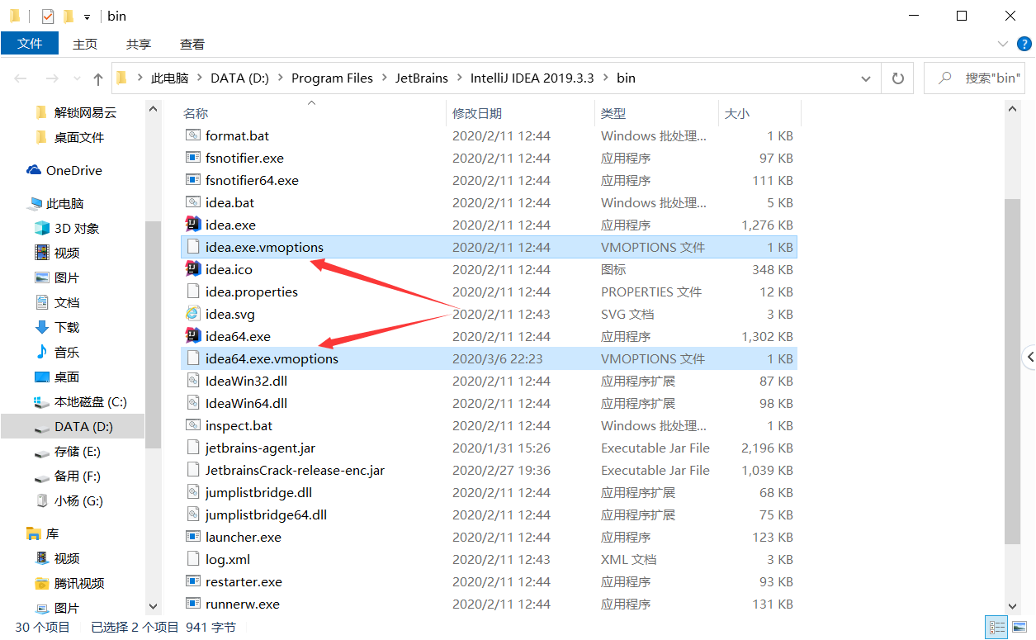
Task: Select the idea.svg file icon
Action: tap(193, 314)
